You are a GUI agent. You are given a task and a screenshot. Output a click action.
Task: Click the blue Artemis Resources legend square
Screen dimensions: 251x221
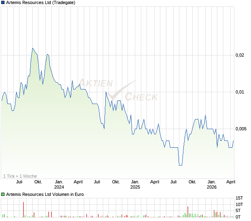(x=3, y=2)
